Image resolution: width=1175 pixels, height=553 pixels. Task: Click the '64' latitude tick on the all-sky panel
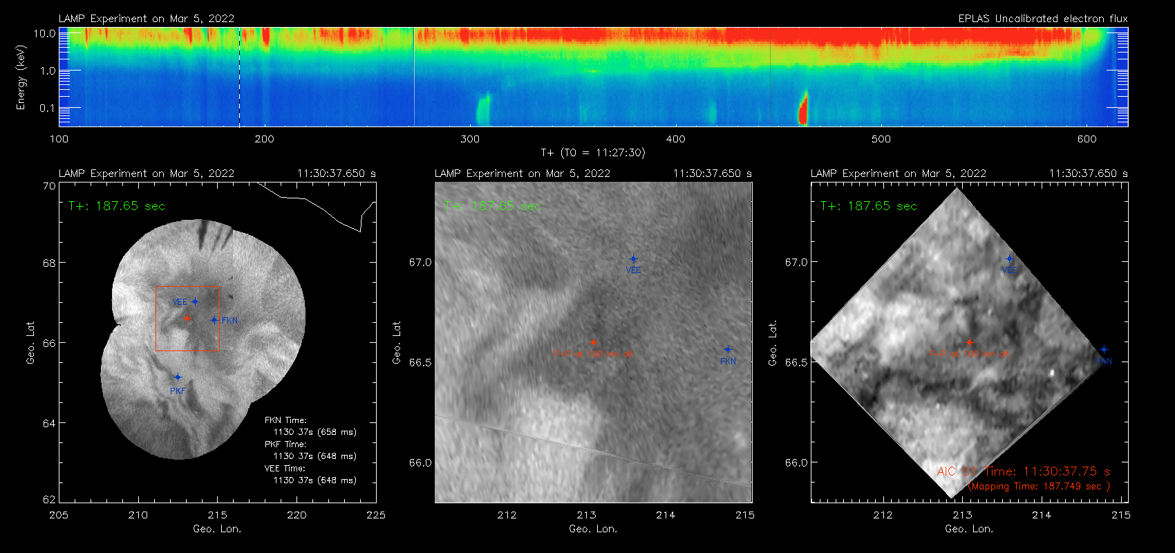tap(49, 423)
